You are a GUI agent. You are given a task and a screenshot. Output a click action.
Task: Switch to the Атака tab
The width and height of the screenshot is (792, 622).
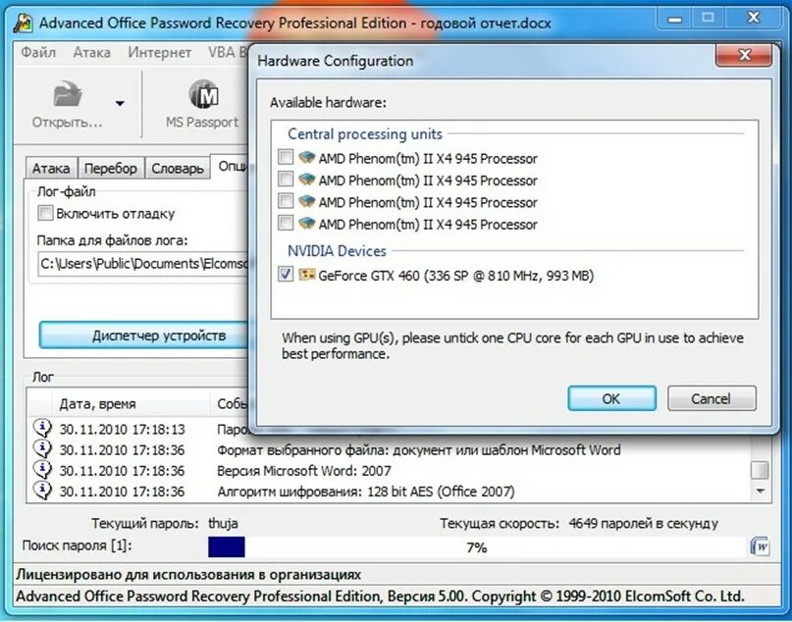tap(51, 168)
